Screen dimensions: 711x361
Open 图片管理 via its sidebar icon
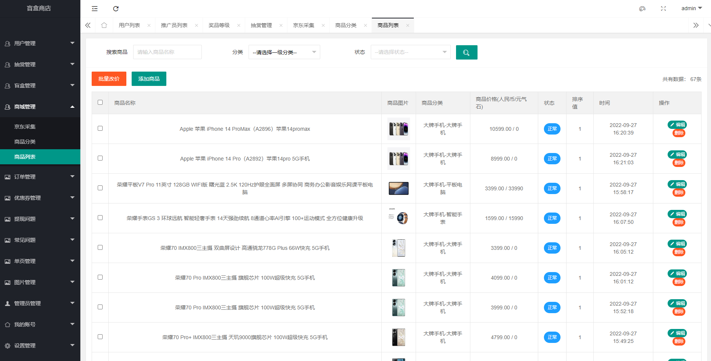point(7,282)
